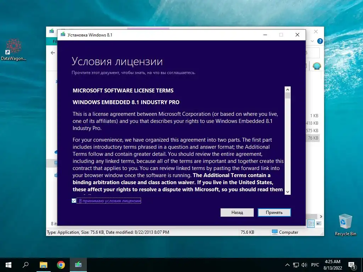This screenshot has width=363, height=272.
Task: Click the Windows 8.1 setup title icon
Action: 63,34
